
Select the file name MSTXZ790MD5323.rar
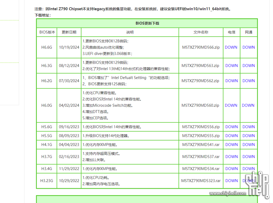tap(201, 181)
